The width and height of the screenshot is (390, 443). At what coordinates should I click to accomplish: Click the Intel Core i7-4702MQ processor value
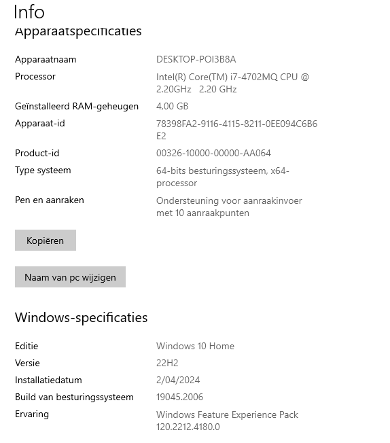pyautogui.click(x=232, y=83)
